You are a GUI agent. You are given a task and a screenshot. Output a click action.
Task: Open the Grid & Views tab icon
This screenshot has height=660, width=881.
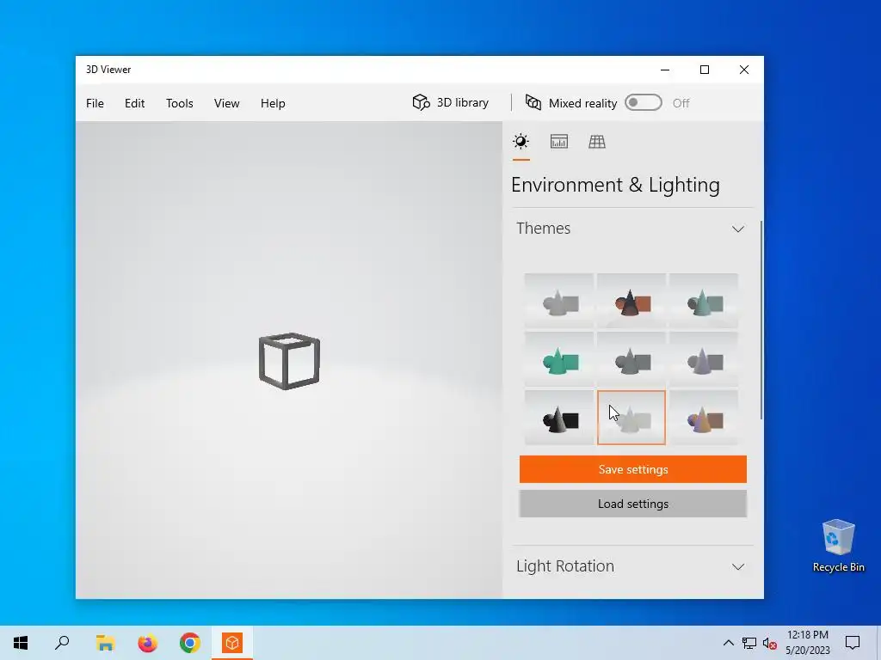(x=597, y=142)
